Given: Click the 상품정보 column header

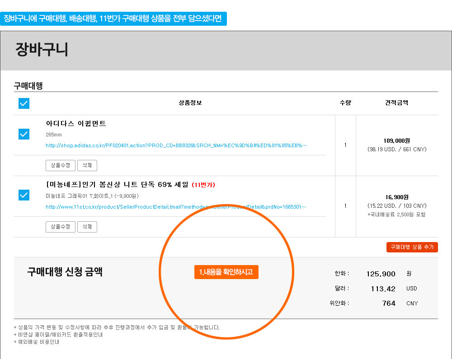Looking at the screenshot, I should tap(190, 103).
